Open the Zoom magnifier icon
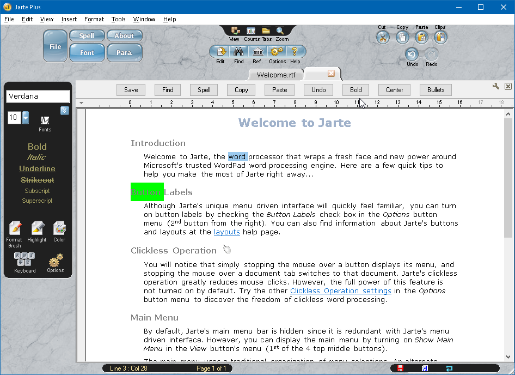 (x=280, y=31)
